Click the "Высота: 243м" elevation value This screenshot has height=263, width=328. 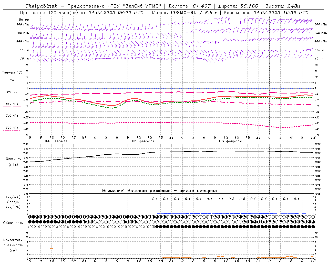click(x=283, y=6)
